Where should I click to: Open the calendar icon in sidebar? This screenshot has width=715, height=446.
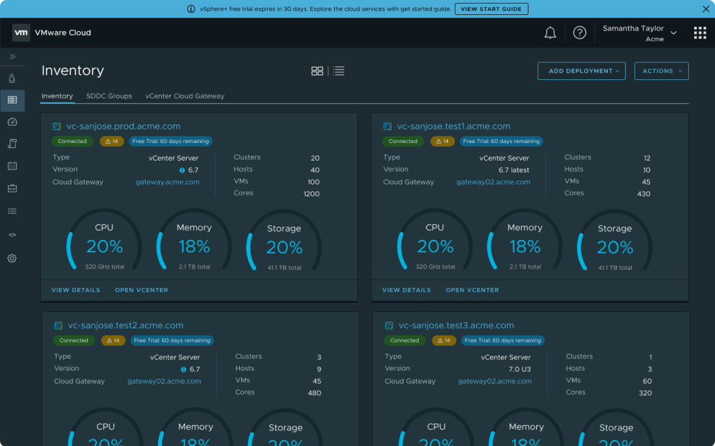click(12, 166)
